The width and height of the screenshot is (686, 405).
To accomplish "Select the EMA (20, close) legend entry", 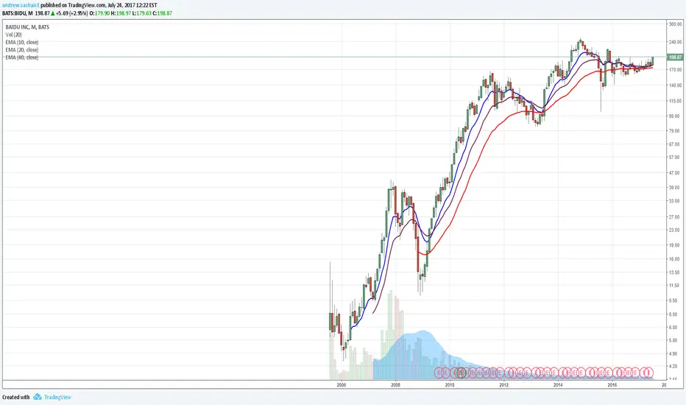I will [x=22, y=50].
